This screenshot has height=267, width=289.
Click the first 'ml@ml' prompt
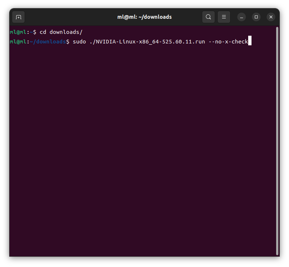[x=18, y=32]
